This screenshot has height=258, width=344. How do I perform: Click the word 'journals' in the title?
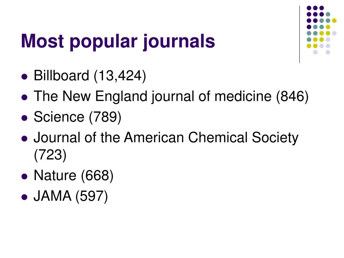point(179,41)
